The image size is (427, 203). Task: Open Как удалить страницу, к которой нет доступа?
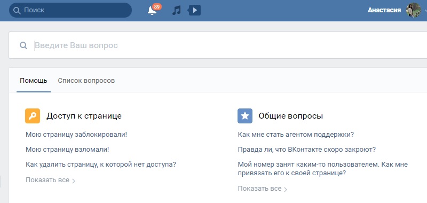101,165
